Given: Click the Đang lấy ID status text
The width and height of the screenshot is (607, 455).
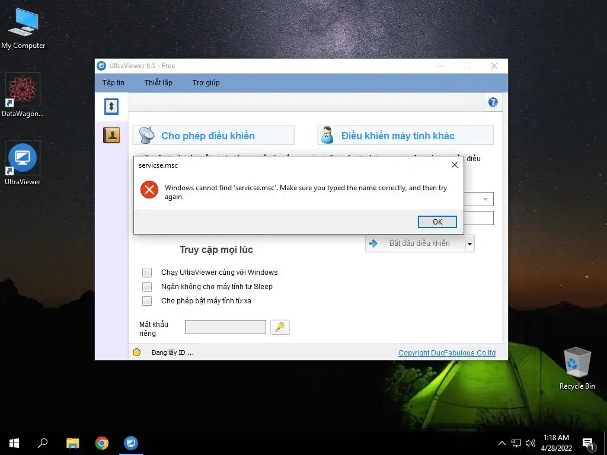Looking at the screenshot, I should tap(172, 353).
